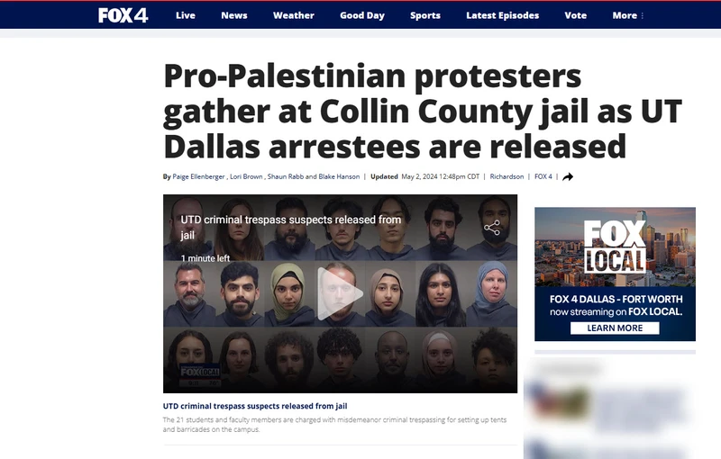Open Blake Hanson author link

339,176
